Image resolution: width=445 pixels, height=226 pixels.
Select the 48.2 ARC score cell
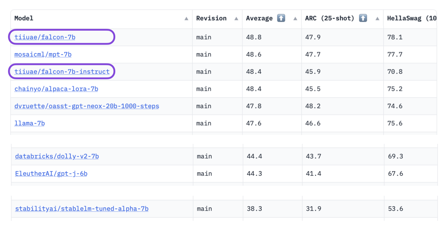[313, 106]
